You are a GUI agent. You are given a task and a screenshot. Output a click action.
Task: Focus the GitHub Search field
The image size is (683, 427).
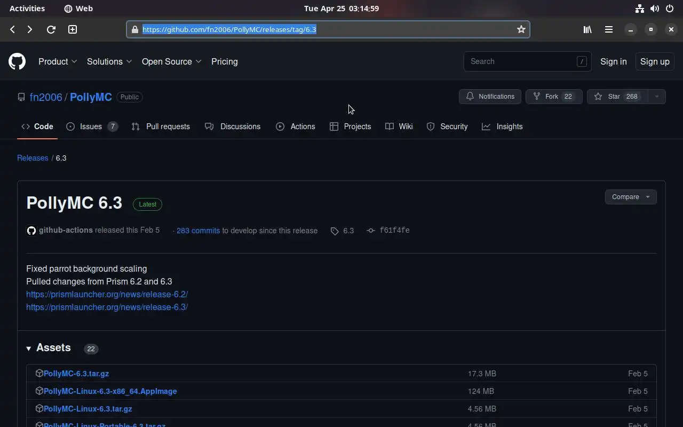528,61
